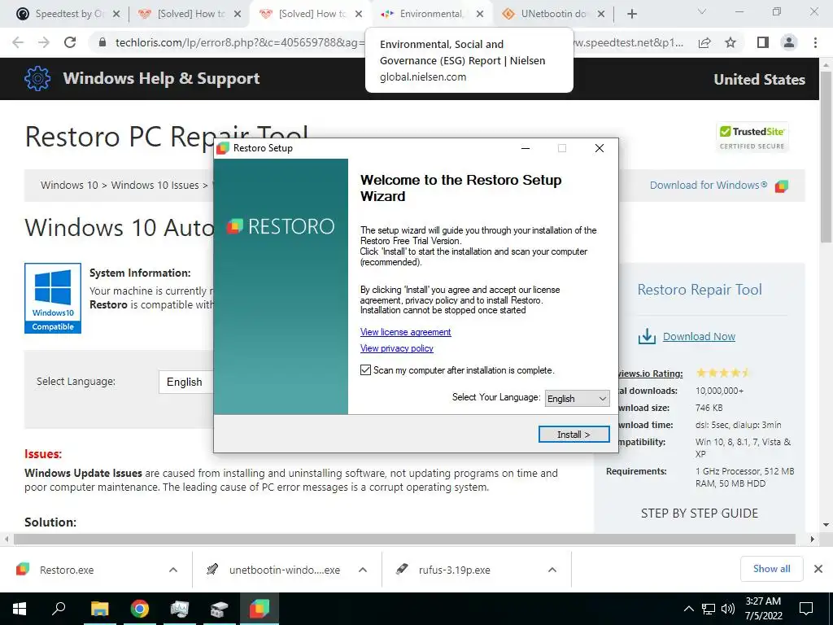Open Windows Start menu
Viewport: 833px width, 625px height.
[x=20, y=609]
